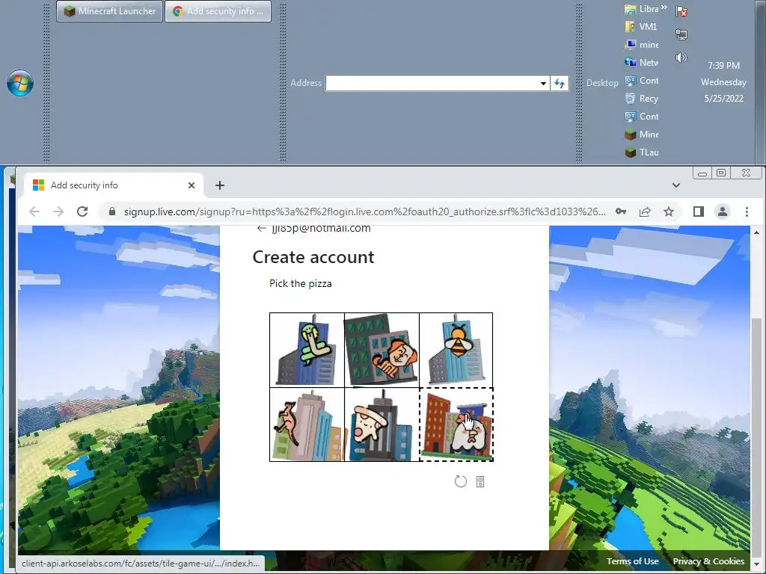Click the network connection tray icon
Image resolution: width=766 pixels, height=574 pixels.
tap(681, 34)
